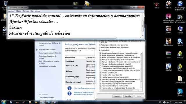The height and width of the screenshot is (104, 186).
Task: Open 'Ajustar configuración de energía' link
Action: [x=48, y=57]
